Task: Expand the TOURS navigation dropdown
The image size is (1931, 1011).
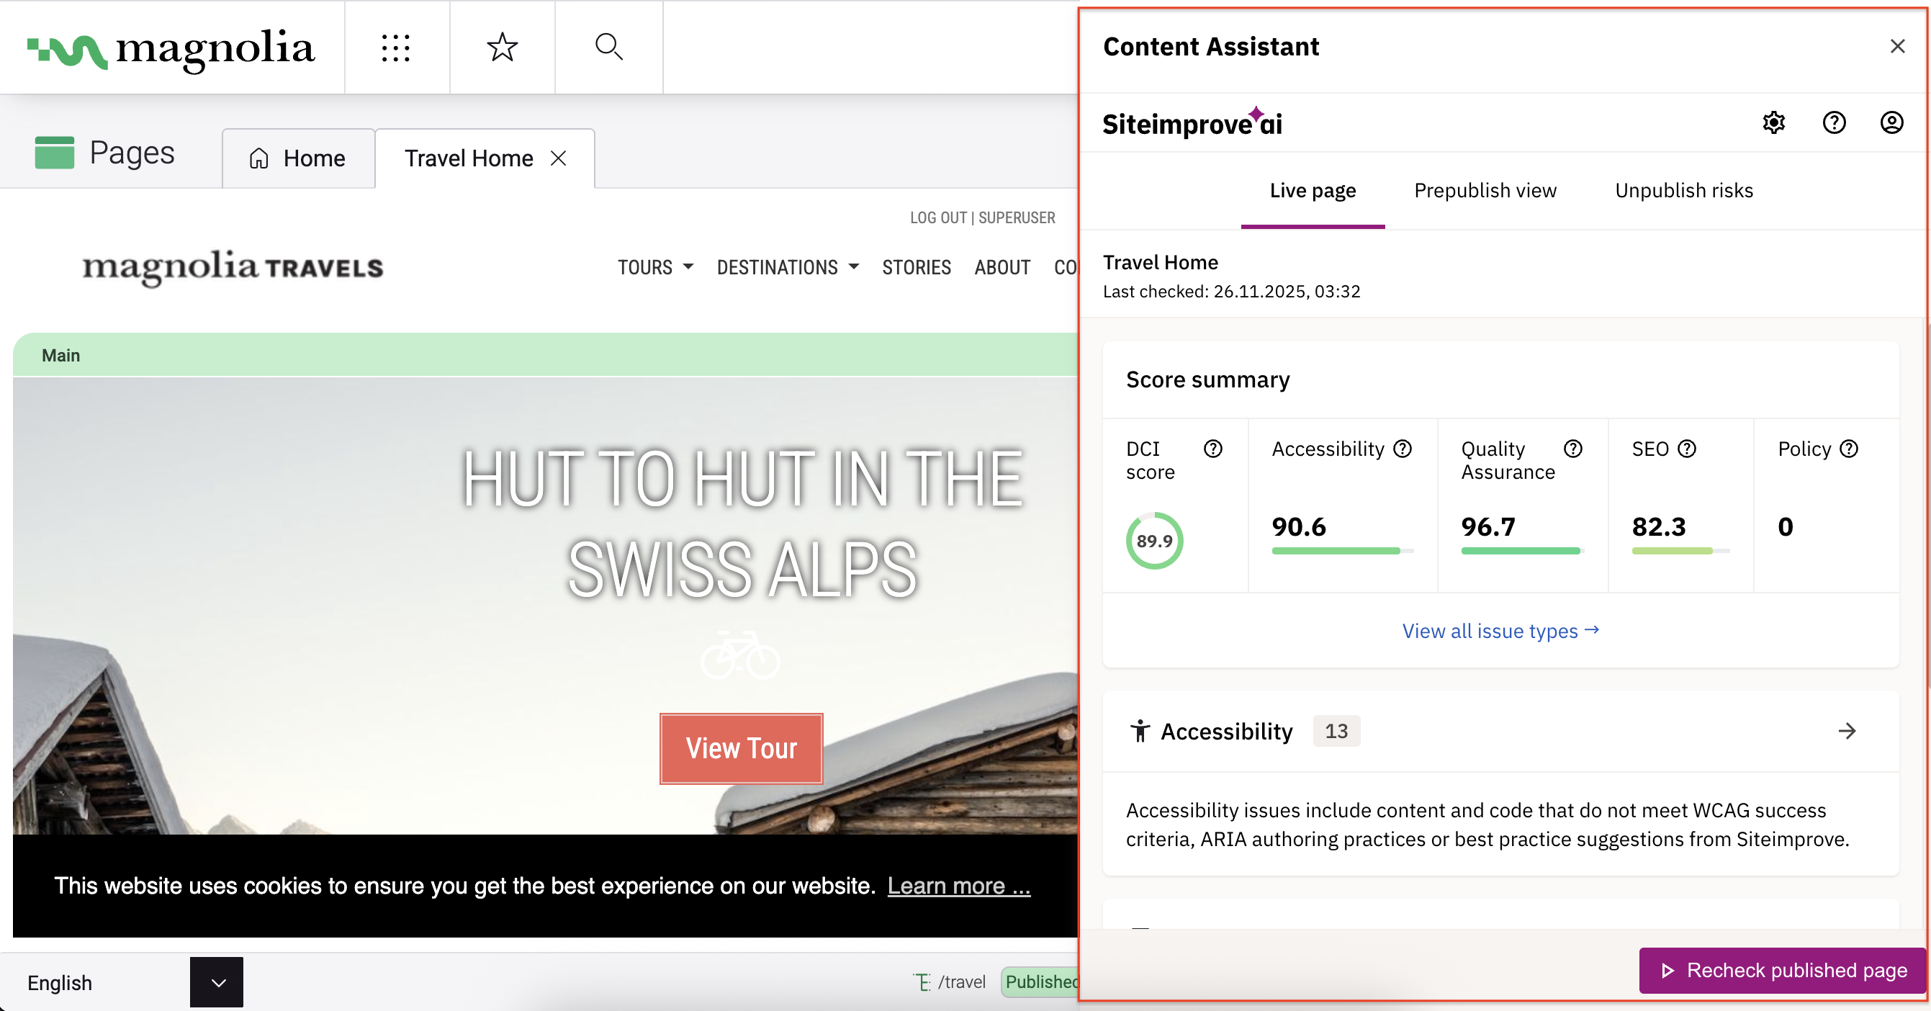Action: [x=655, y=267]
